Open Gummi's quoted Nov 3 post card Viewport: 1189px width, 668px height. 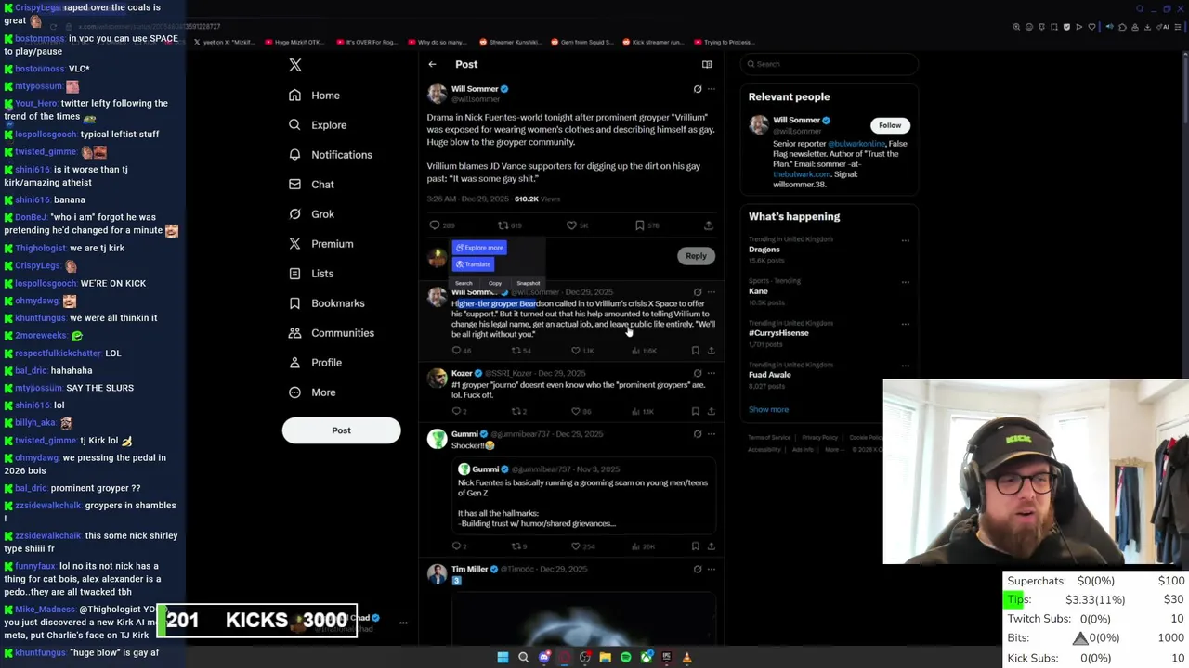pos(585,496)
